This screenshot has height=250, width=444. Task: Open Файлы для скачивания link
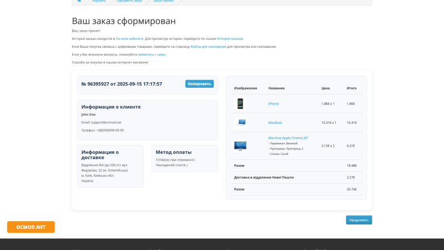209,47
